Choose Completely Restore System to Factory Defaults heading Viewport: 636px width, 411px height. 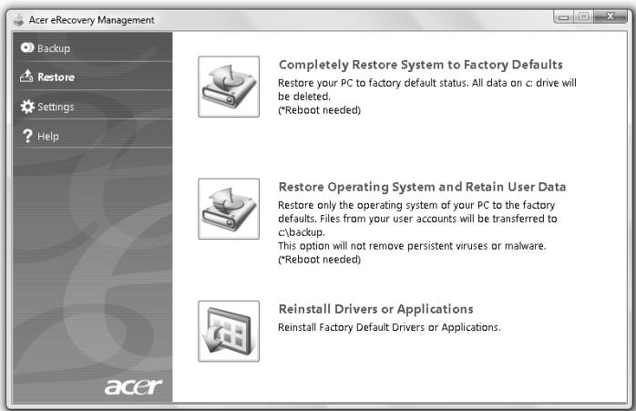(420, 65)
